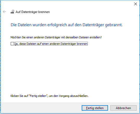The height and width of the screenshot is (114, 140).
Task: Click the gray footer bar beside buttons
Action: pyautogui.click(x=41, y=108)
